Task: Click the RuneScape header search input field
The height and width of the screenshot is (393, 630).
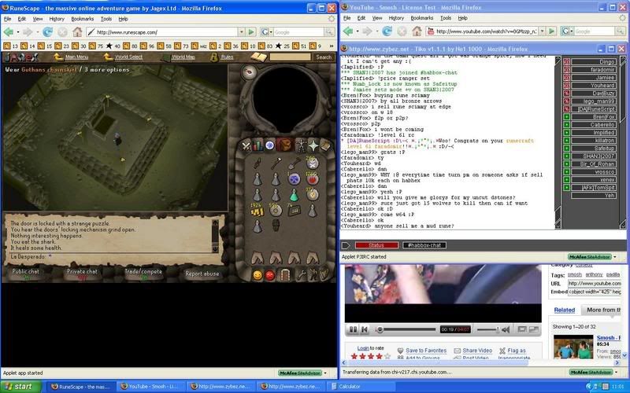Action: 291,57
